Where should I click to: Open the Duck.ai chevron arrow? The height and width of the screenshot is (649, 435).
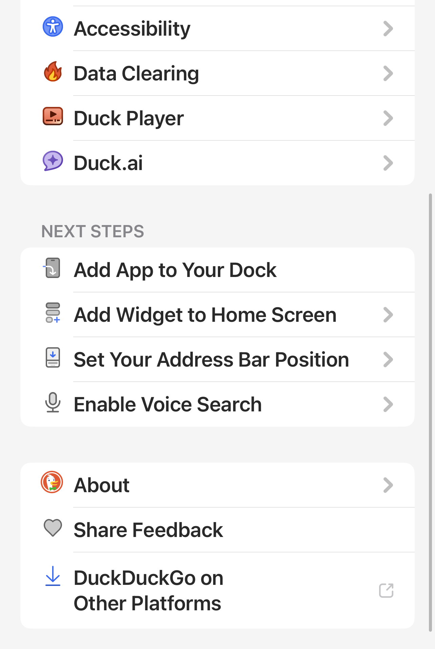click(x=388, y=163)
